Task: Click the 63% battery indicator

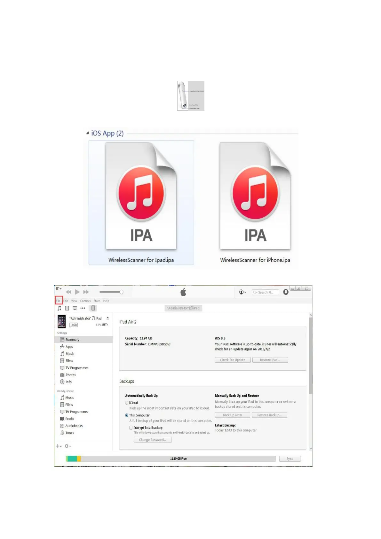Action: point(102,325)
